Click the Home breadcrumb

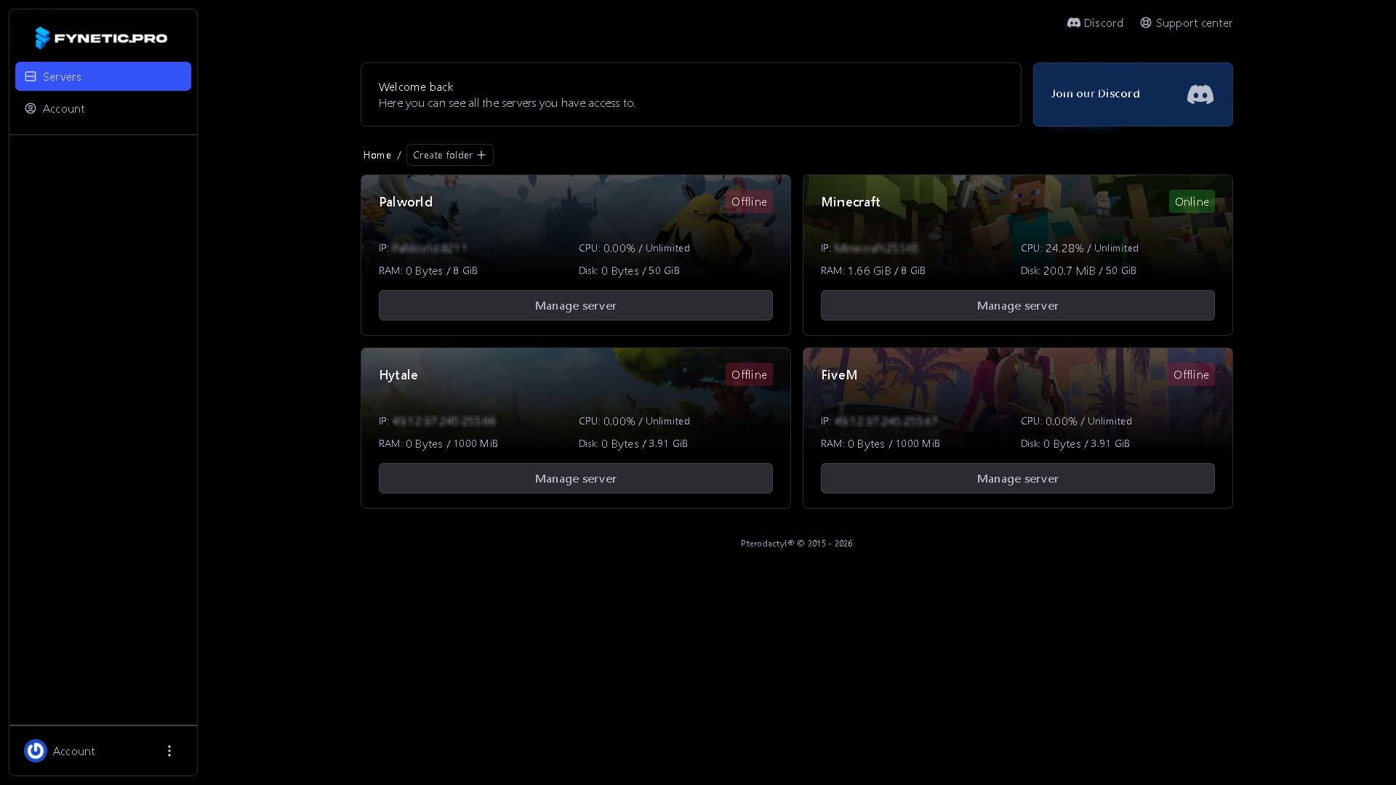377,155
